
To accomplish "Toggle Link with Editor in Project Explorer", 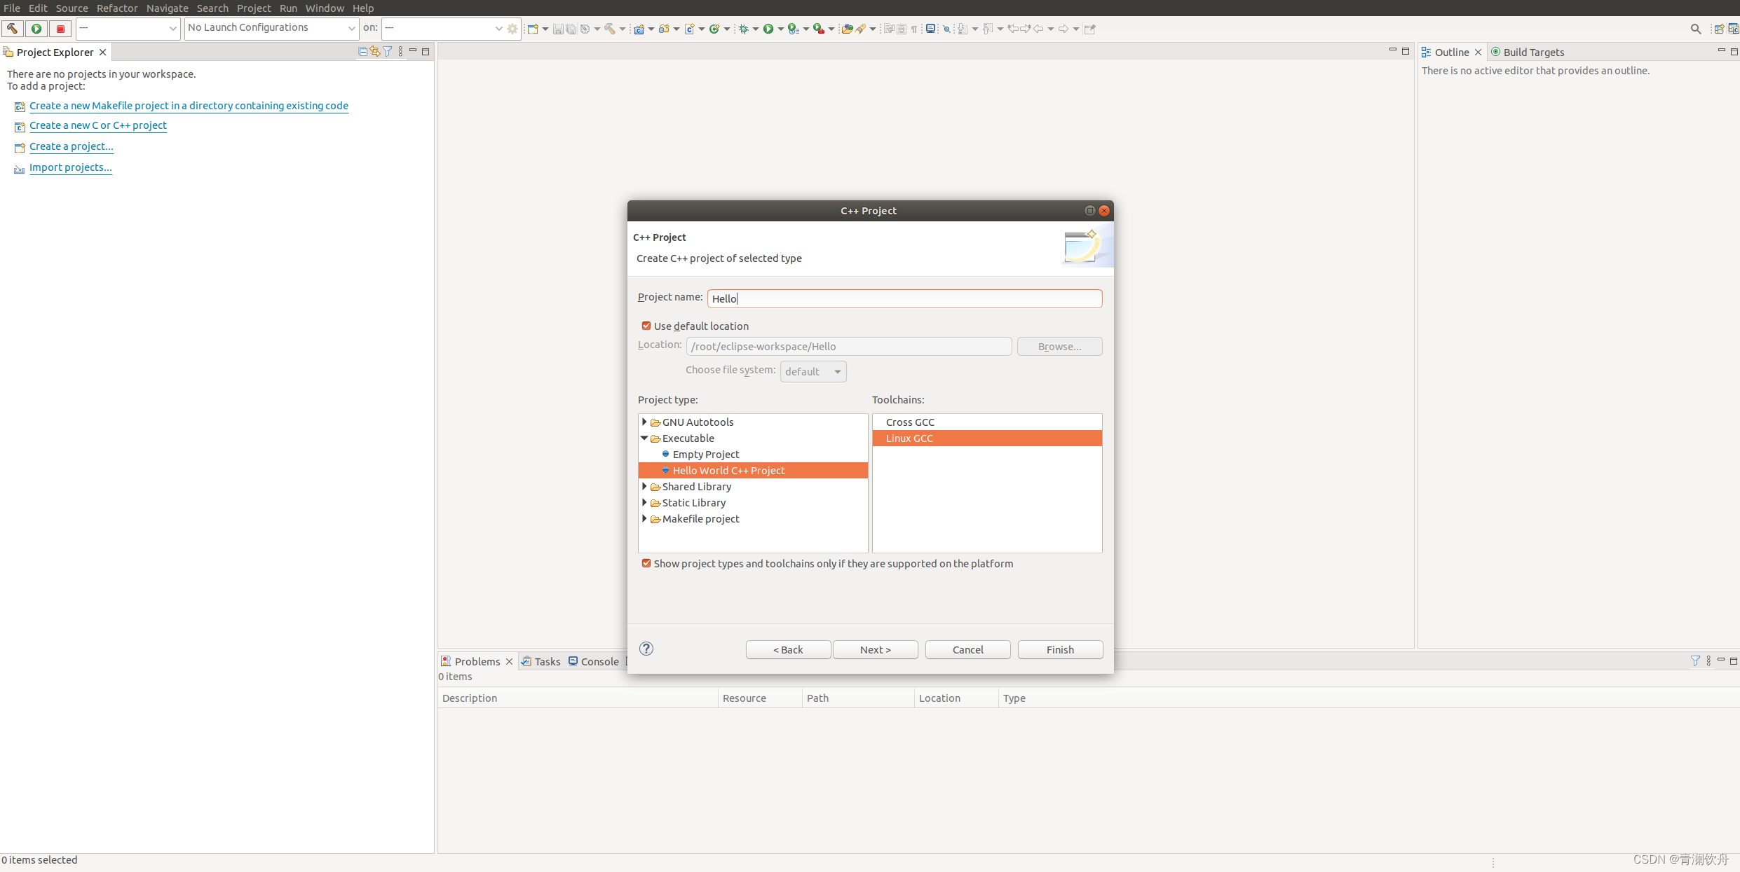I will [x=375, y=52].
